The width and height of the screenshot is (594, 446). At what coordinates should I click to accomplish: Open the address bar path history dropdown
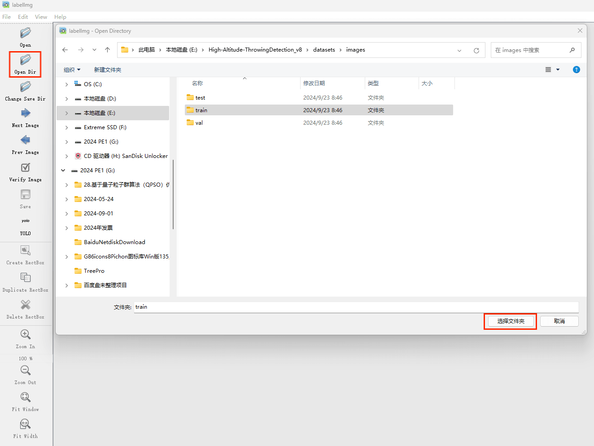459,50
